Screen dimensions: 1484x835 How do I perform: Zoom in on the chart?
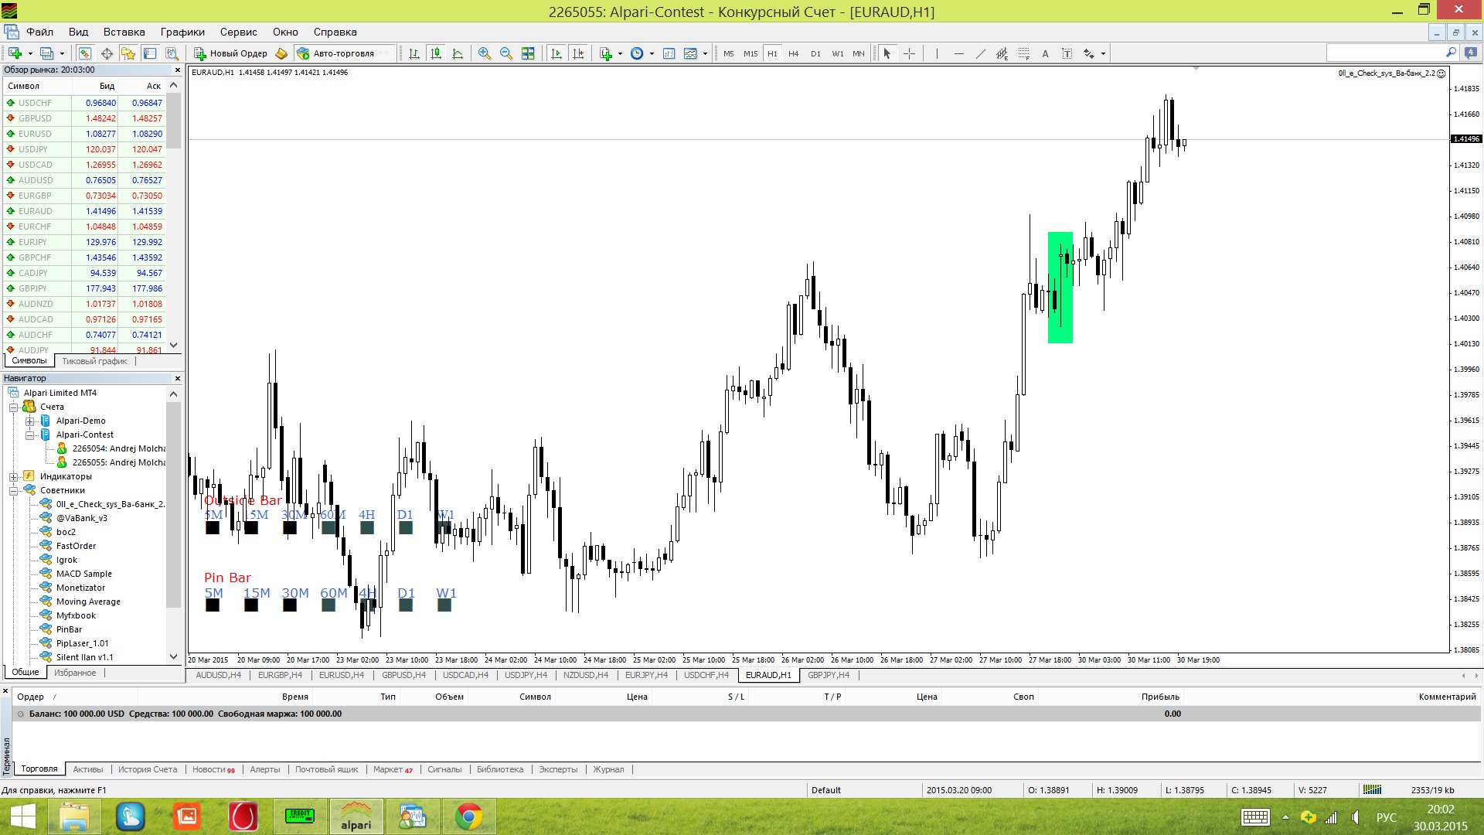[x=485, y=53]
